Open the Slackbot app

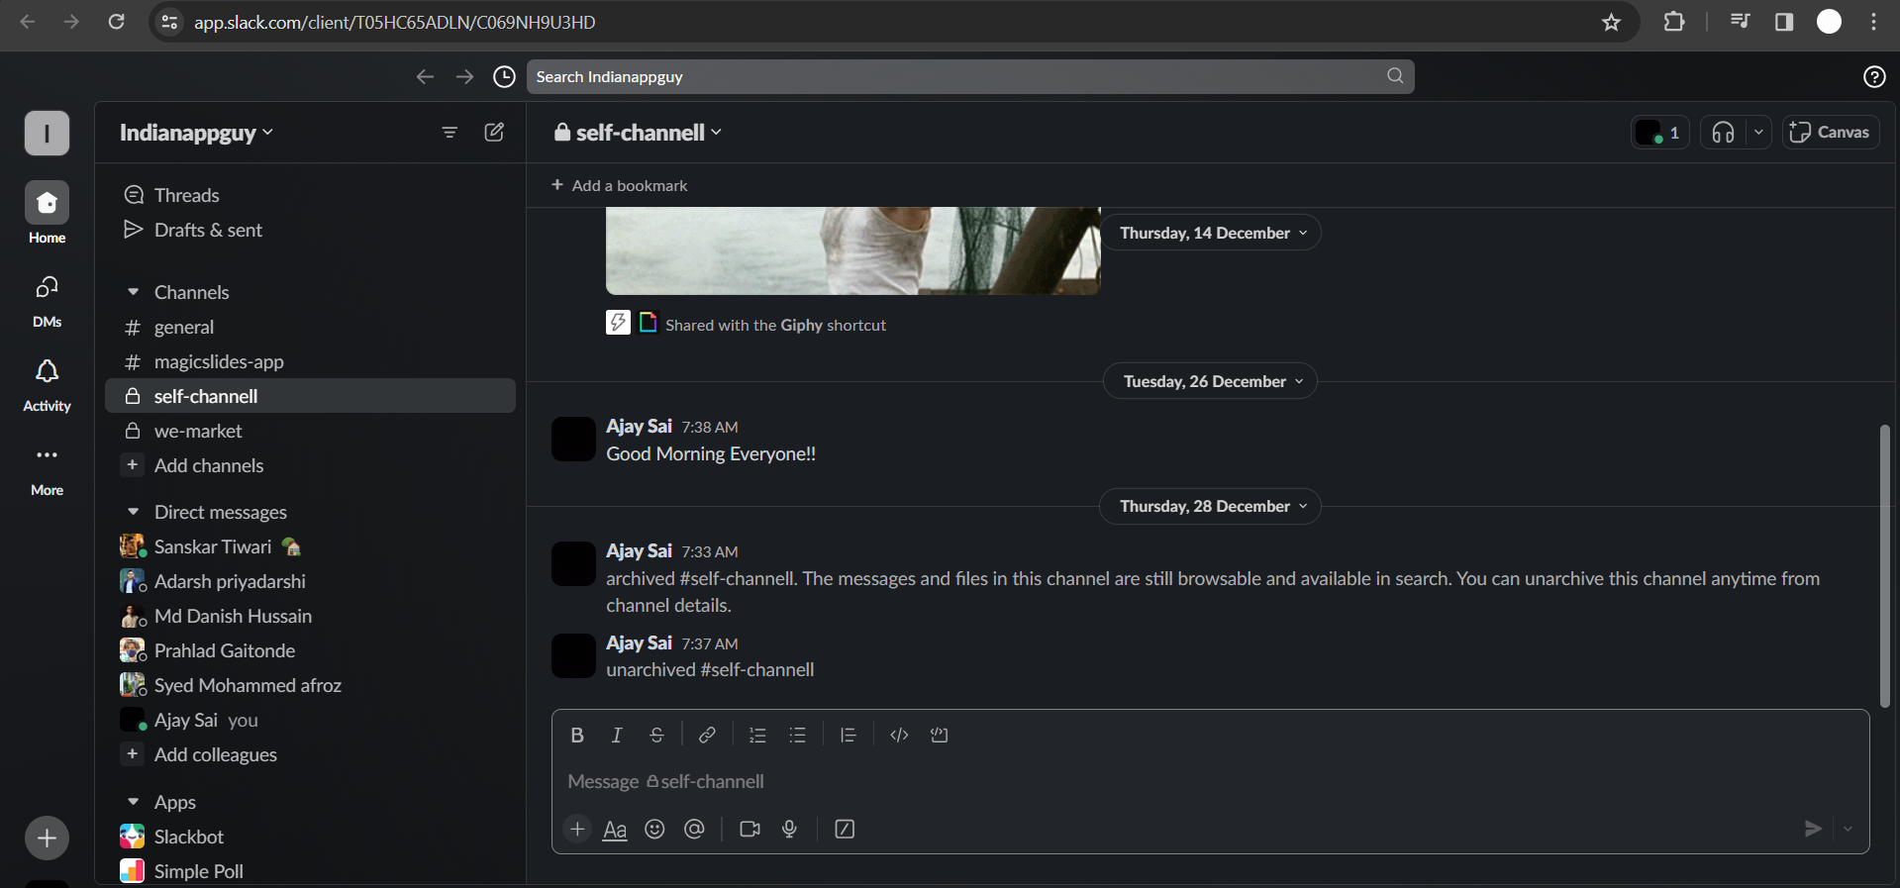pyautogui.click(x=310, y=837)
